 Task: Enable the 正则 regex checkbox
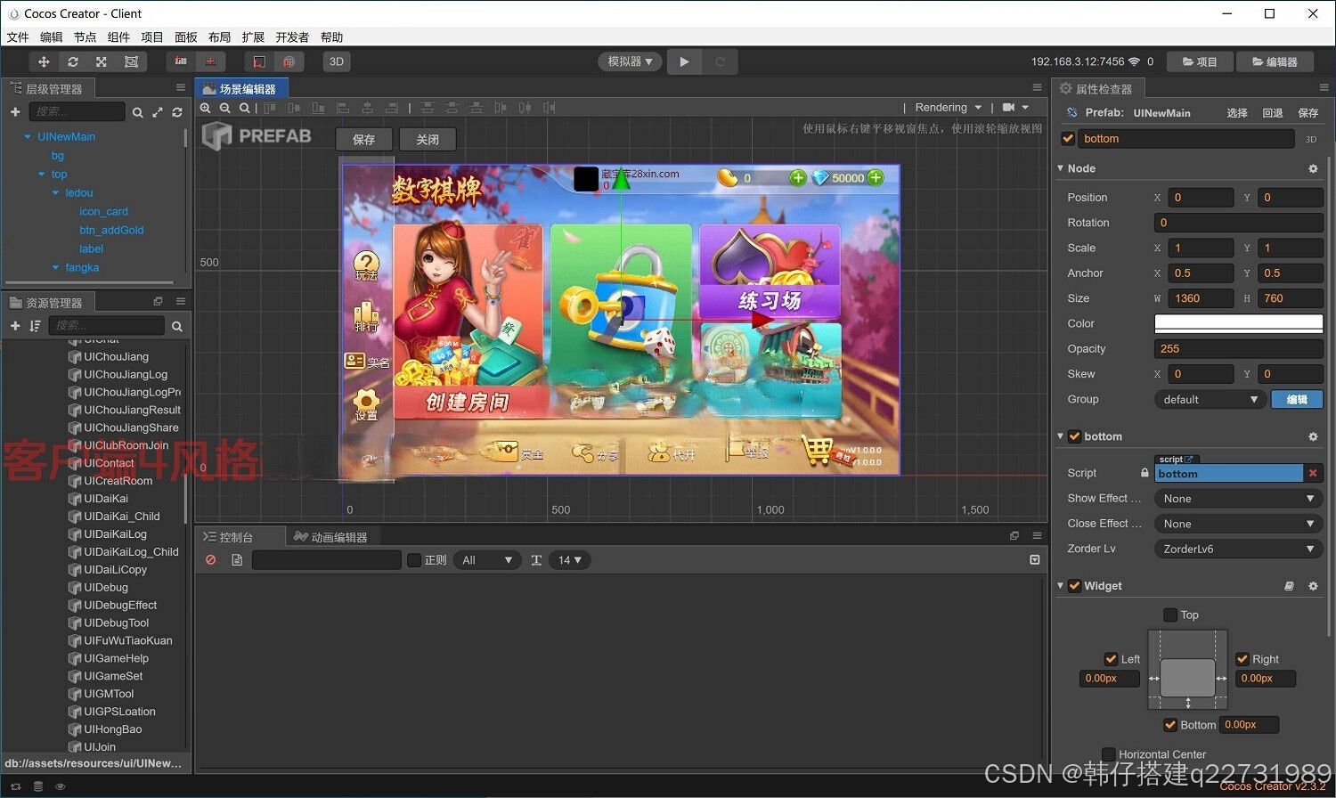pos(414,560)
